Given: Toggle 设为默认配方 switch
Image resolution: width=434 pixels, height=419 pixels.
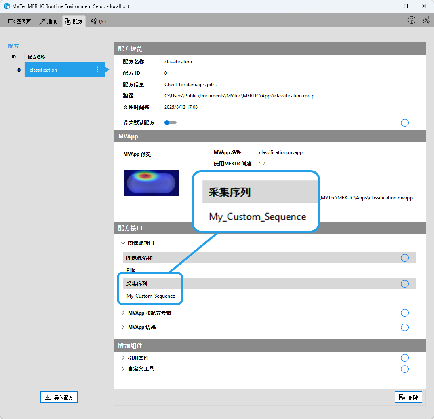Looking at the screenshot, I should coord(170,123).
